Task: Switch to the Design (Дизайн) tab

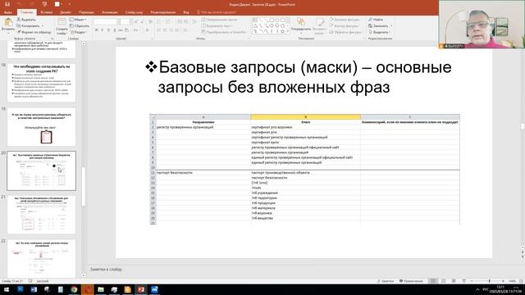Action: click(x=66, y=12)
